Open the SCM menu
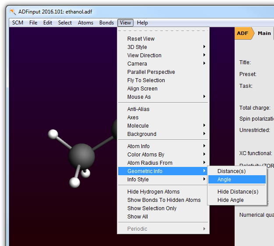 (x=18, y=23)
